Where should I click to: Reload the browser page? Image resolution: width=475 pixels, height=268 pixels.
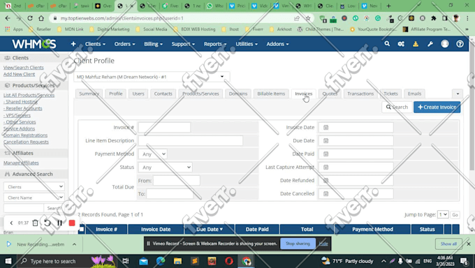(x=29, y=18)
